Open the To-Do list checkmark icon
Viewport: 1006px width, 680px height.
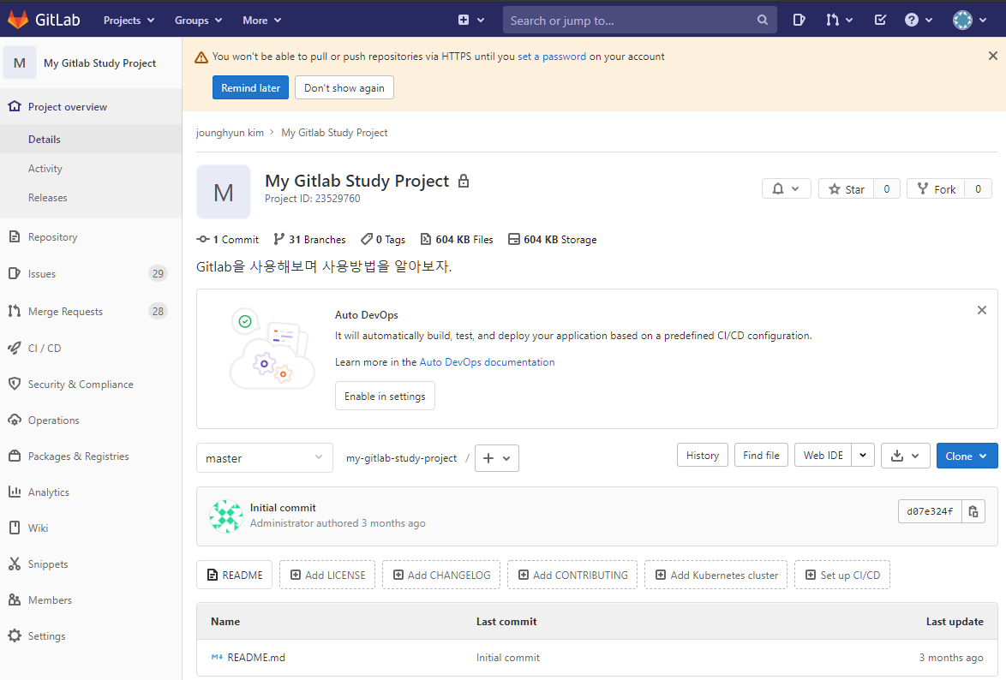pos(880,21)
